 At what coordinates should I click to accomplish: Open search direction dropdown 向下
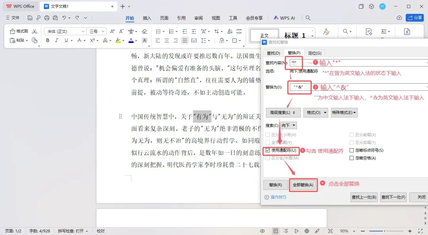(x=289, y=125)
